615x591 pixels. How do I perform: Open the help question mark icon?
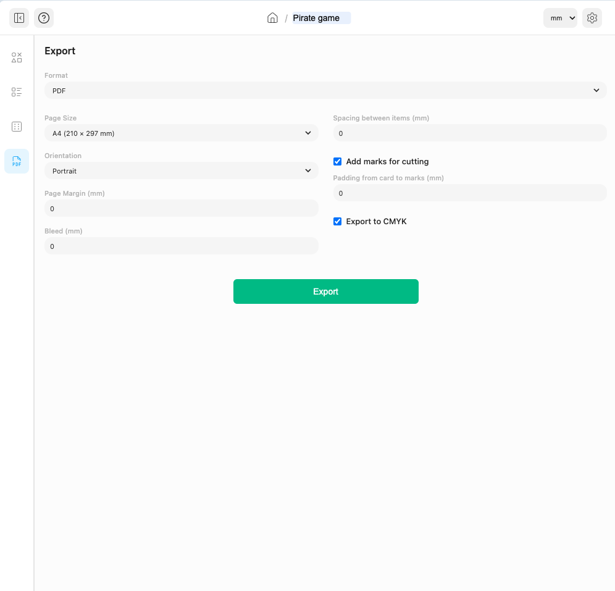[44, 18]
